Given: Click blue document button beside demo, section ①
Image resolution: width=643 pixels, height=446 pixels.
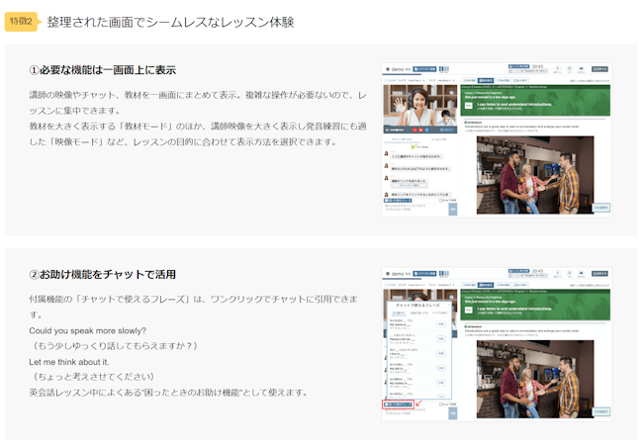Looking at the screenshot, I should [424, 69].
